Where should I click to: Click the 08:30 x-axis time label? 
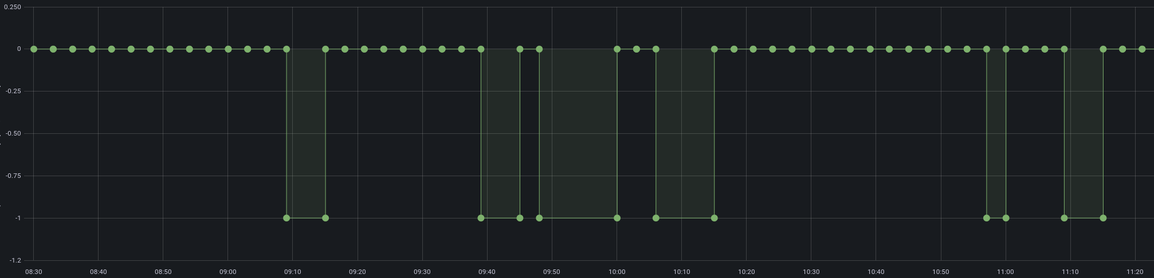(33, 272)
